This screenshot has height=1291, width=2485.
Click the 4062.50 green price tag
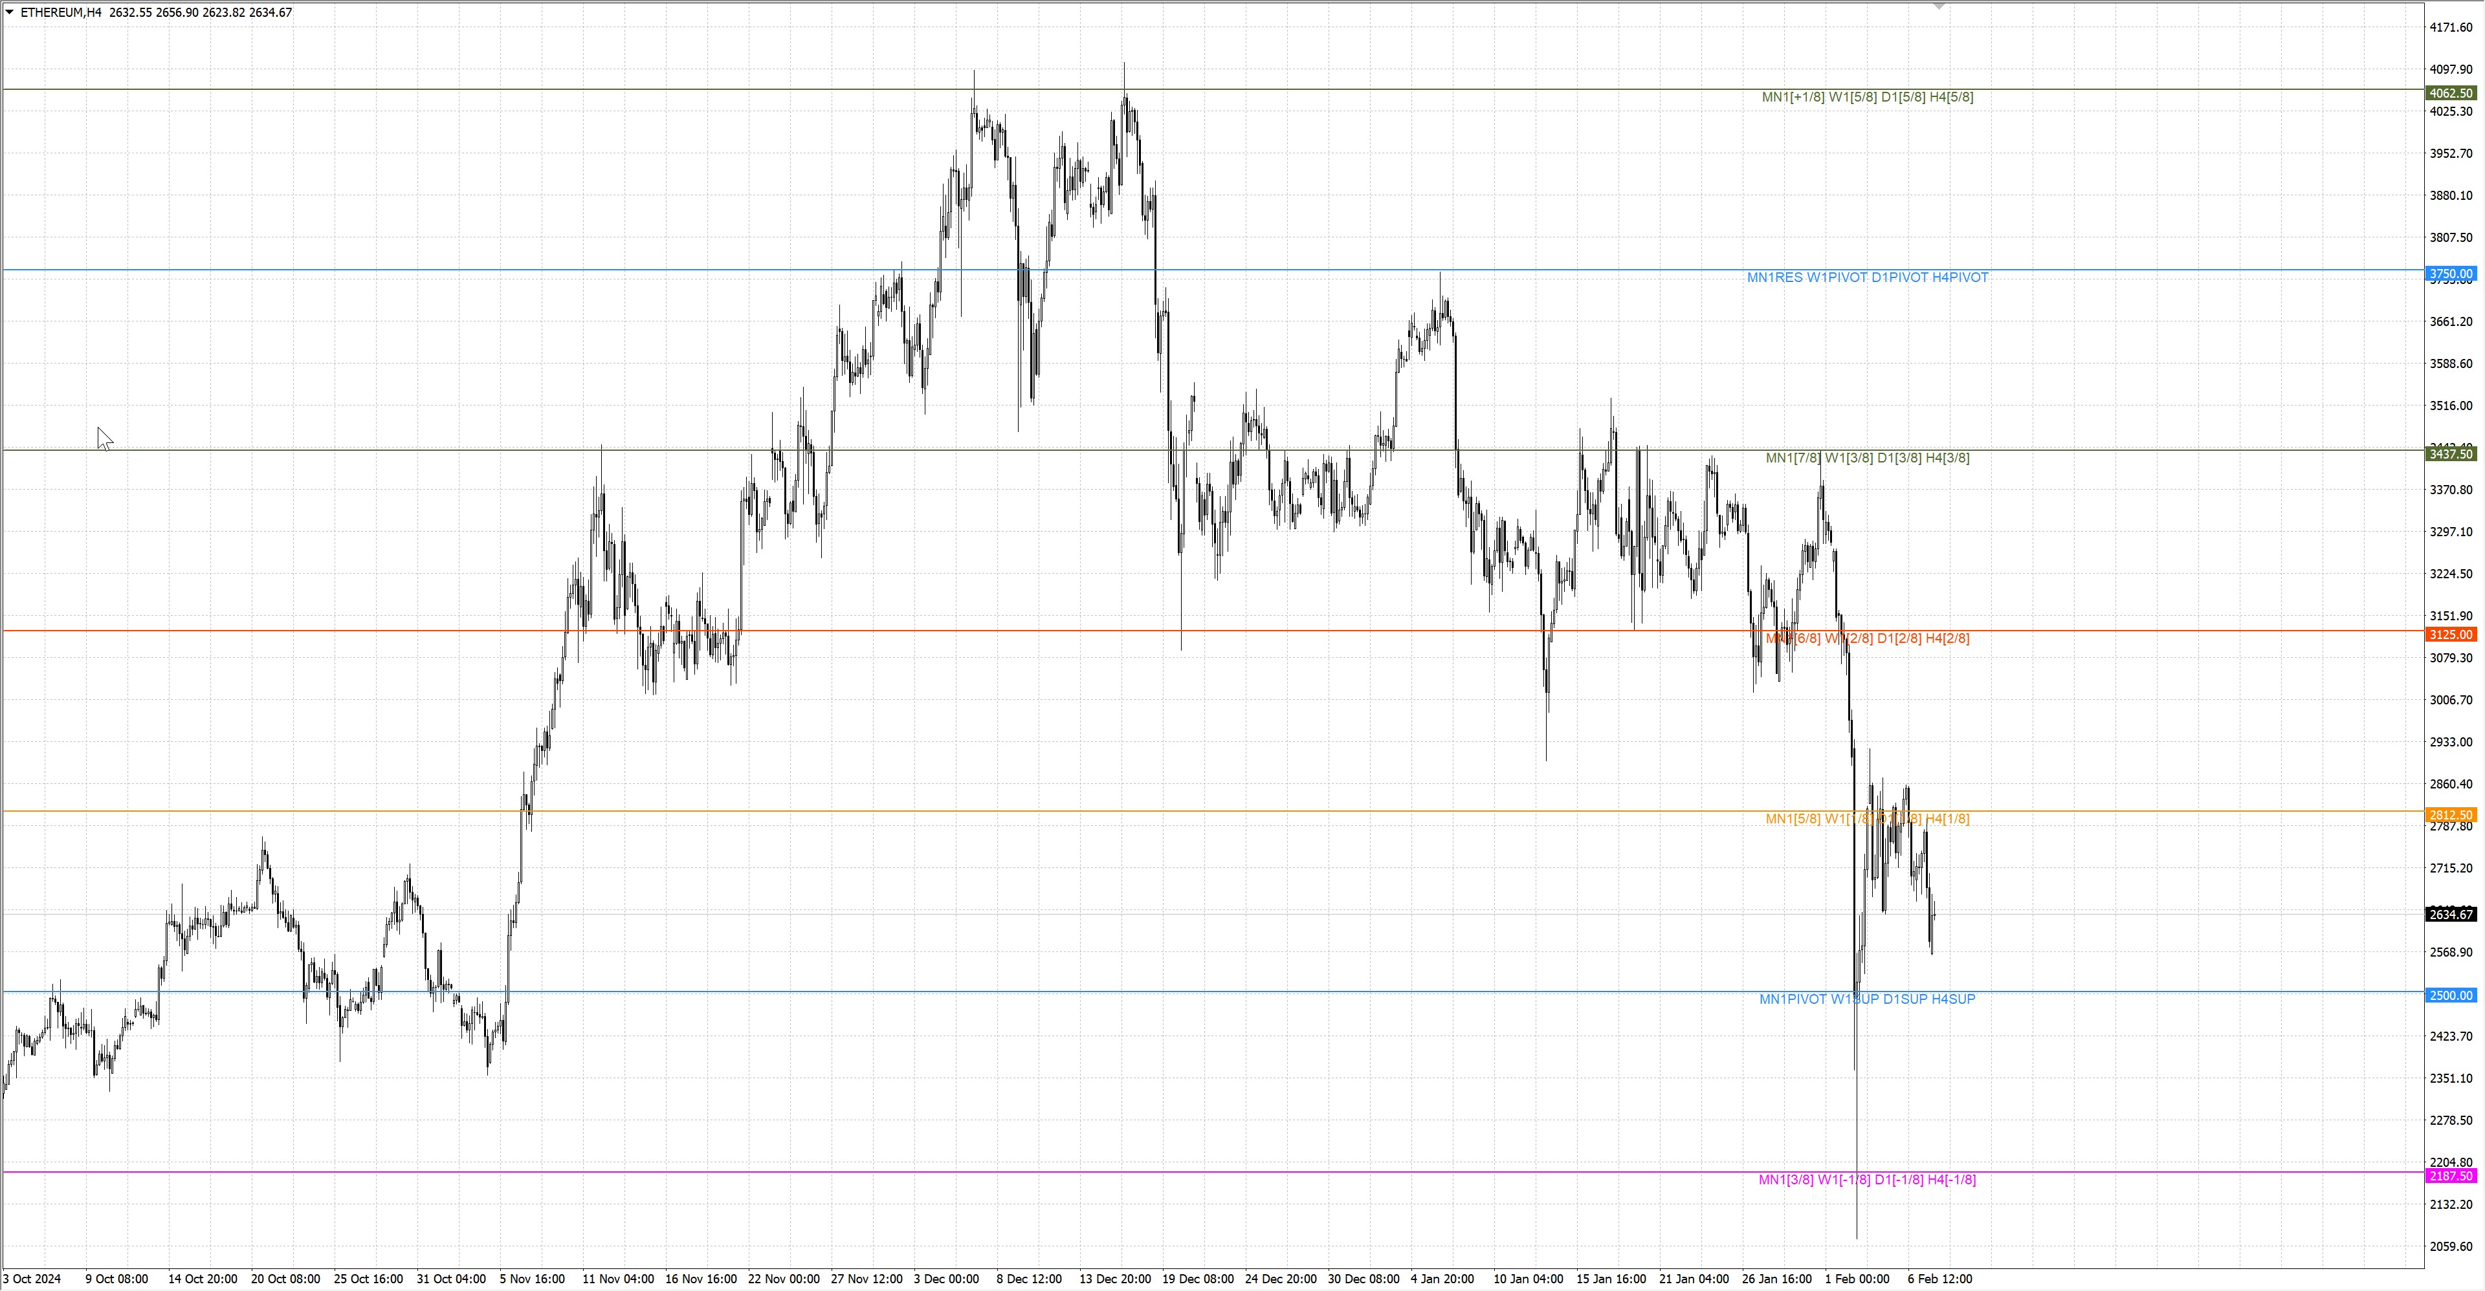(x=2450, y=94)
